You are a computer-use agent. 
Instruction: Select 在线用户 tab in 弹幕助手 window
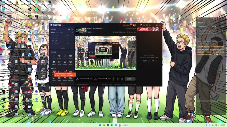tap(202, 27)
